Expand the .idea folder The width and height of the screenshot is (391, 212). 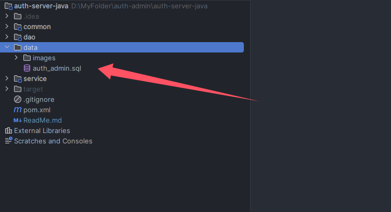click(x=7, y=16)
